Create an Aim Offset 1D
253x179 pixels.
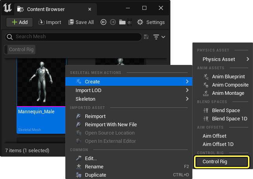point(223,144)
